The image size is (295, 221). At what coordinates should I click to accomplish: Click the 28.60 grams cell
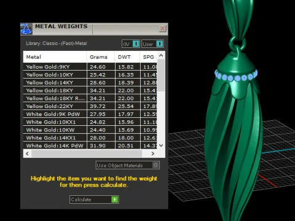point(101,82)
